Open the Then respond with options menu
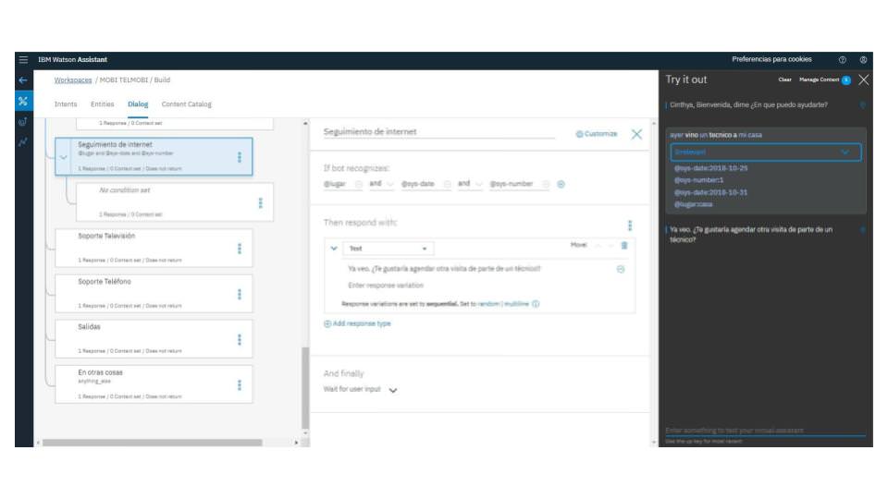Screen dimensions: 888x499 [630, 225]
